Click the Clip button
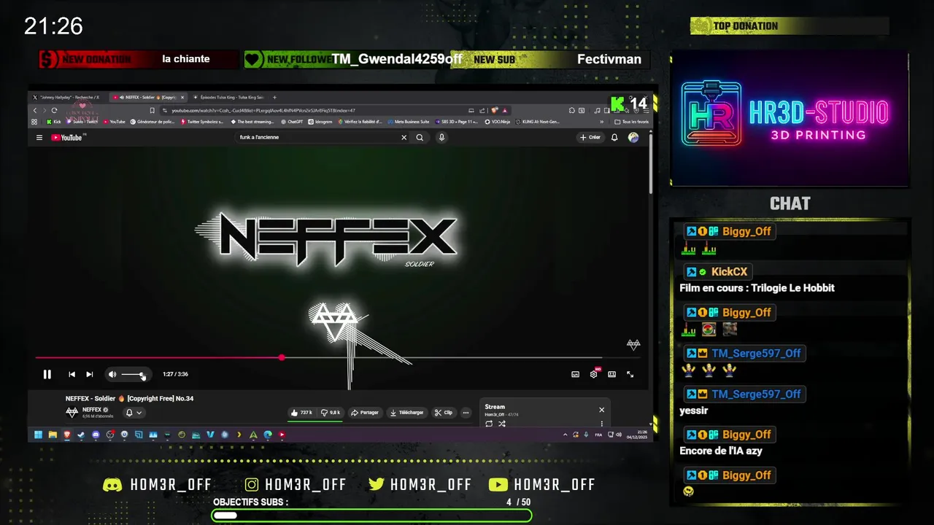This screenshot has height=525, width=934. click(443, 413)
